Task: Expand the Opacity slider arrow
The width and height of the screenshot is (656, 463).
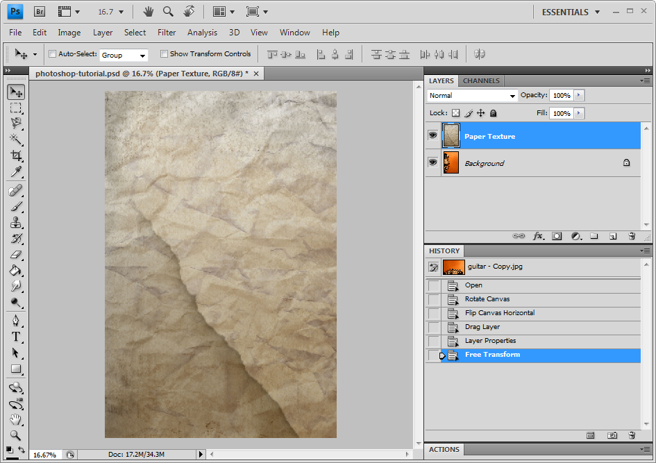Action: 579,96
